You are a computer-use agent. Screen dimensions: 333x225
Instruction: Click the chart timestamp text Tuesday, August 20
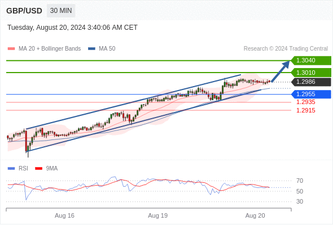pyautogui.click(x=72, y=28)
